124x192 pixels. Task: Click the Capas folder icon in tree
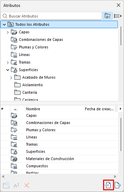[14, 32]
